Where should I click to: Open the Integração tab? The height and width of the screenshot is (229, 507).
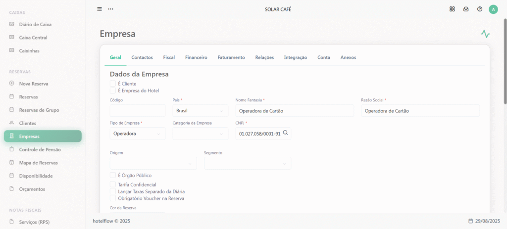(296, 57)
